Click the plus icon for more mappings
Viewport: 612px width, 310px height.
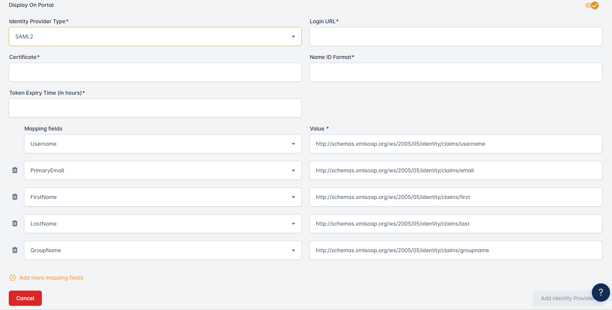[13, 278]
